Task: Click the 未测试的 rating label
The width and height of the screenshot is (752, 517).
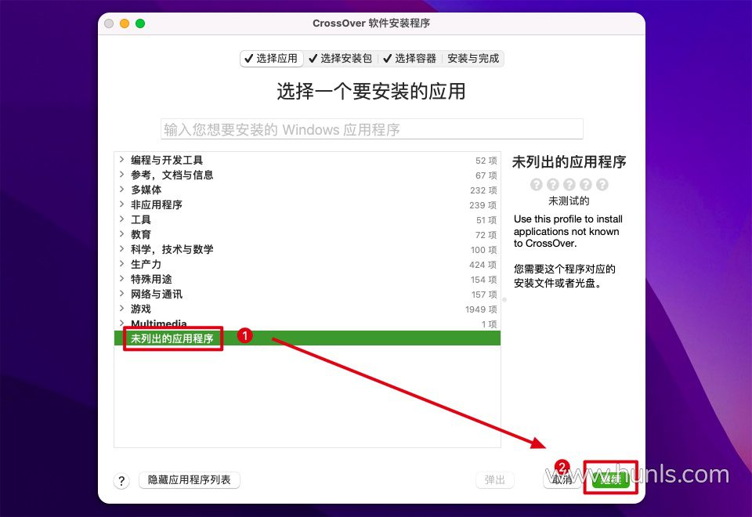Action: (569, 201)
